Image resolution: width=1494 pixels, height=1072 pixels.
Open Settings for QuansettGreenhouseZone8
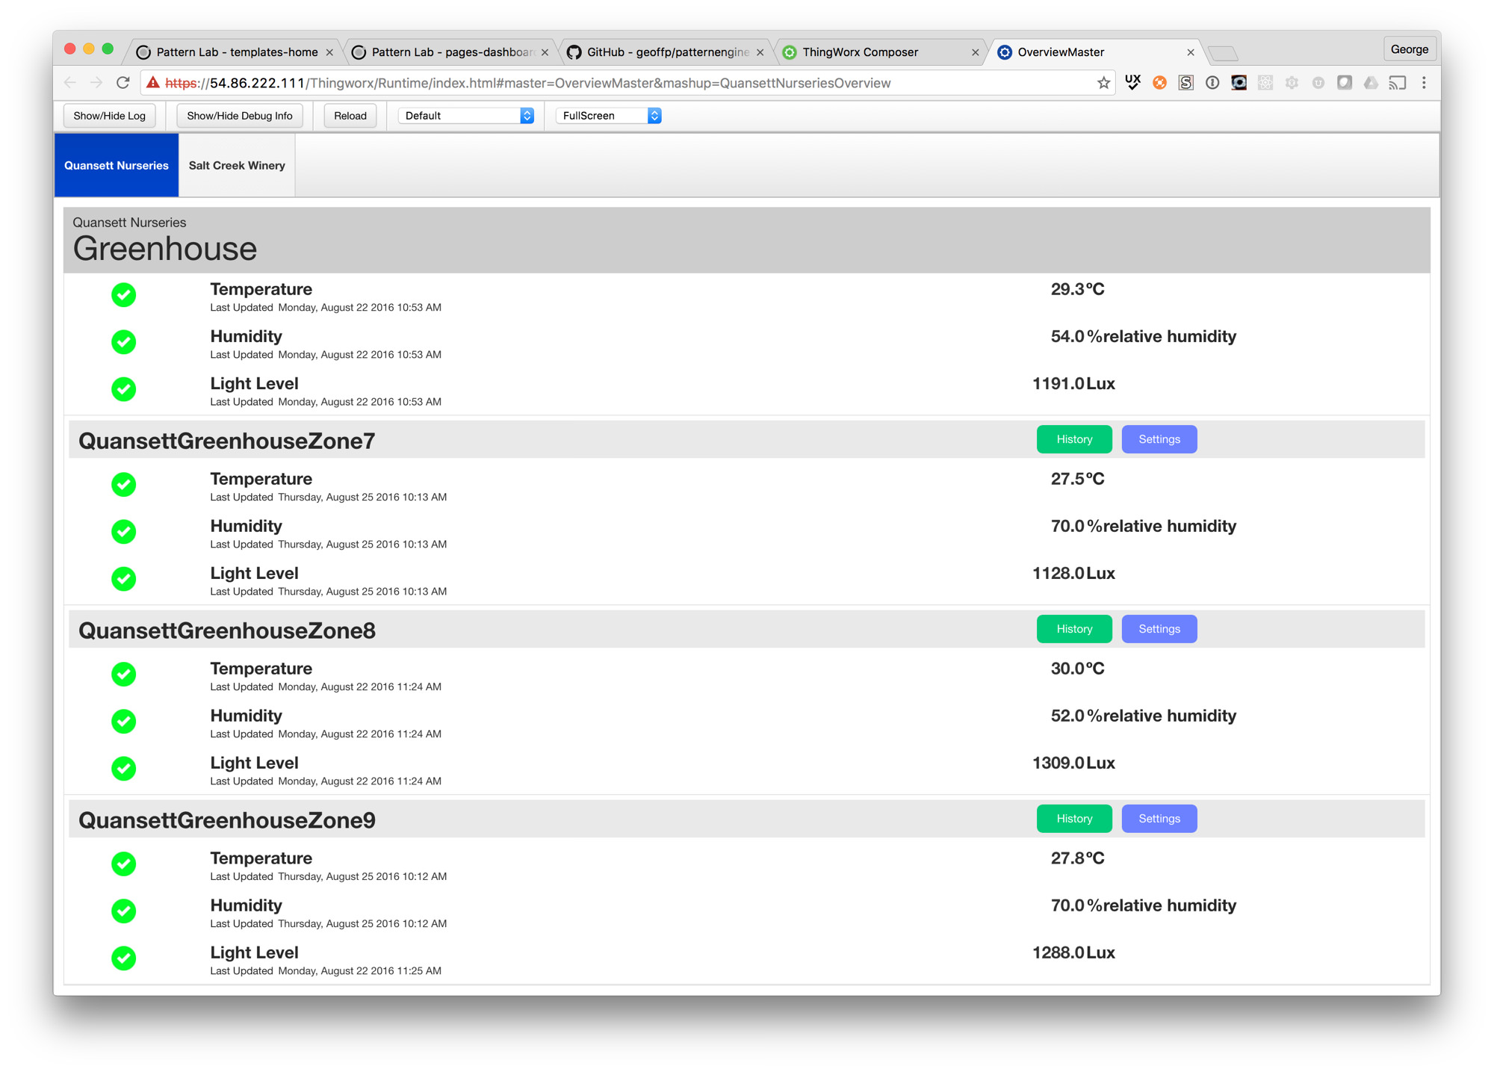(1159, 629)
